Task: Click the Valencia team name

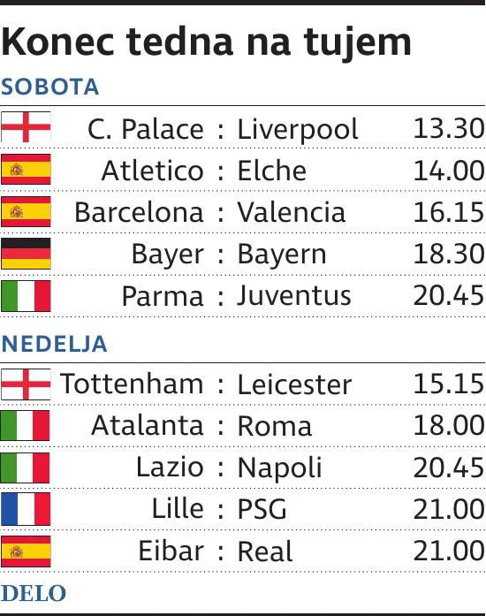Action: click(291, 212)
